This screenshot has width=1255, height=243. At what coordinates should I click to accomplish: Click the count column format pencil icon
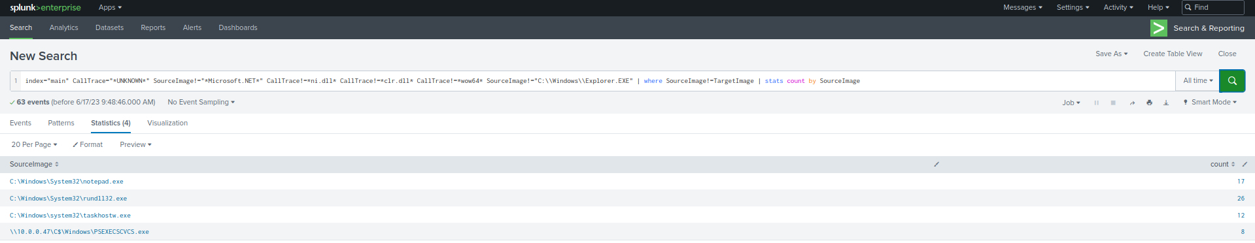(x=1245, y=165)
